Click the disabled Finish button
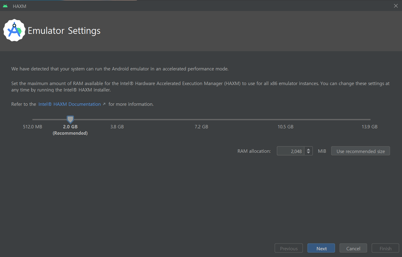402x257 pixels. 385,248
